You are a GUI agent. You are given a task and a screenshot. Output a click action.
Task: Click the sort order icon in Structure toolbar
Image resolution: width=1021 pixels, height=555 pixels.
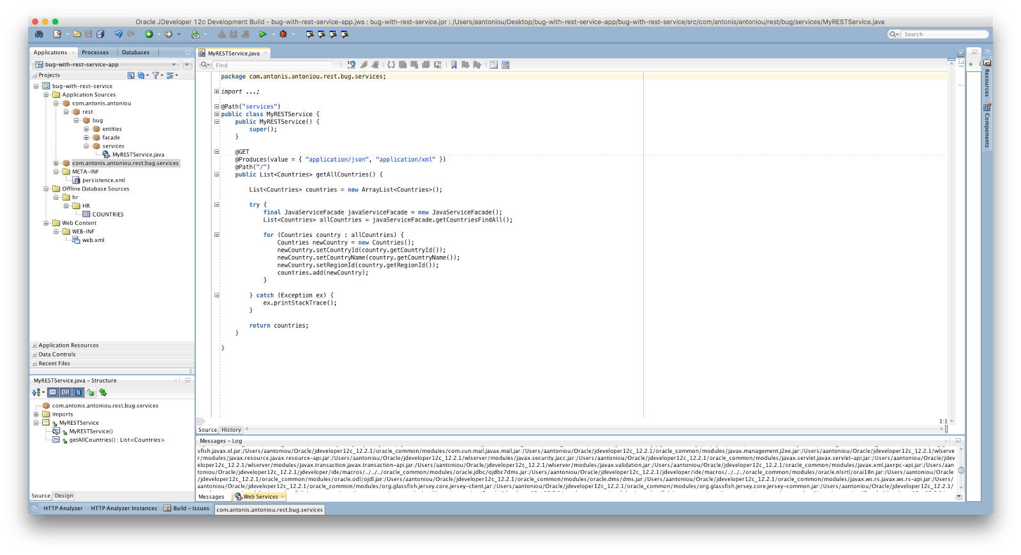coord(36,393)
